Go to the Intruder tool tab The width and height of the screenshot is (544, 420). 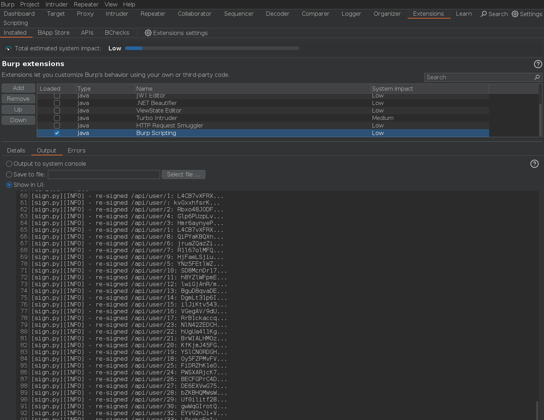pyautogui.click(x=117, y=14)
